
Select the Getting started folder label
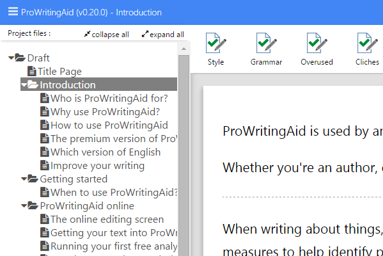74,179
